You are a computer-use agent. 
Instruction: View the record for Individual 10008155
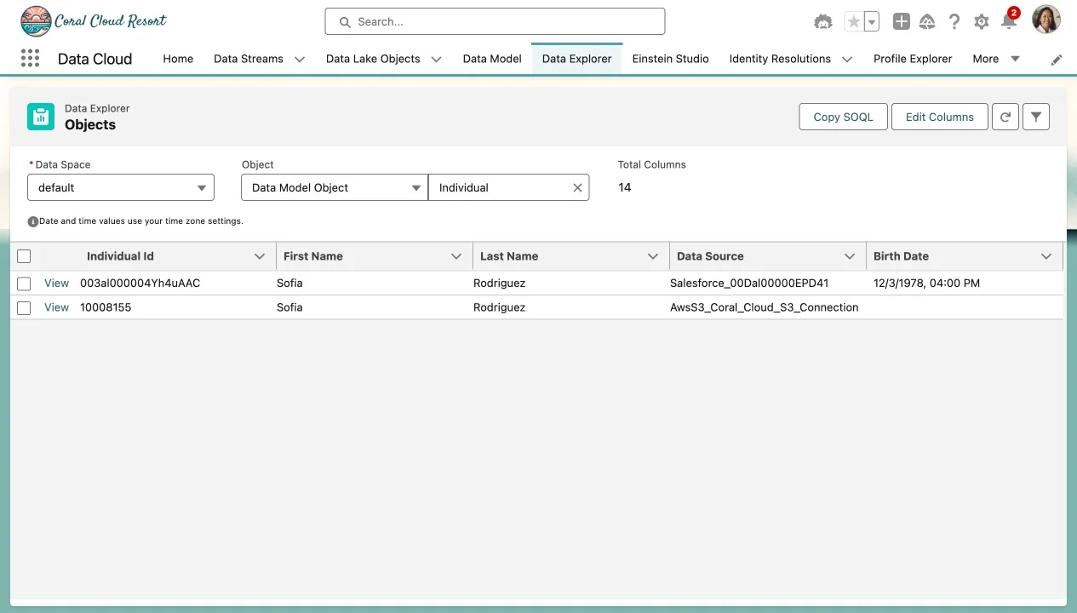coord(56,307)
